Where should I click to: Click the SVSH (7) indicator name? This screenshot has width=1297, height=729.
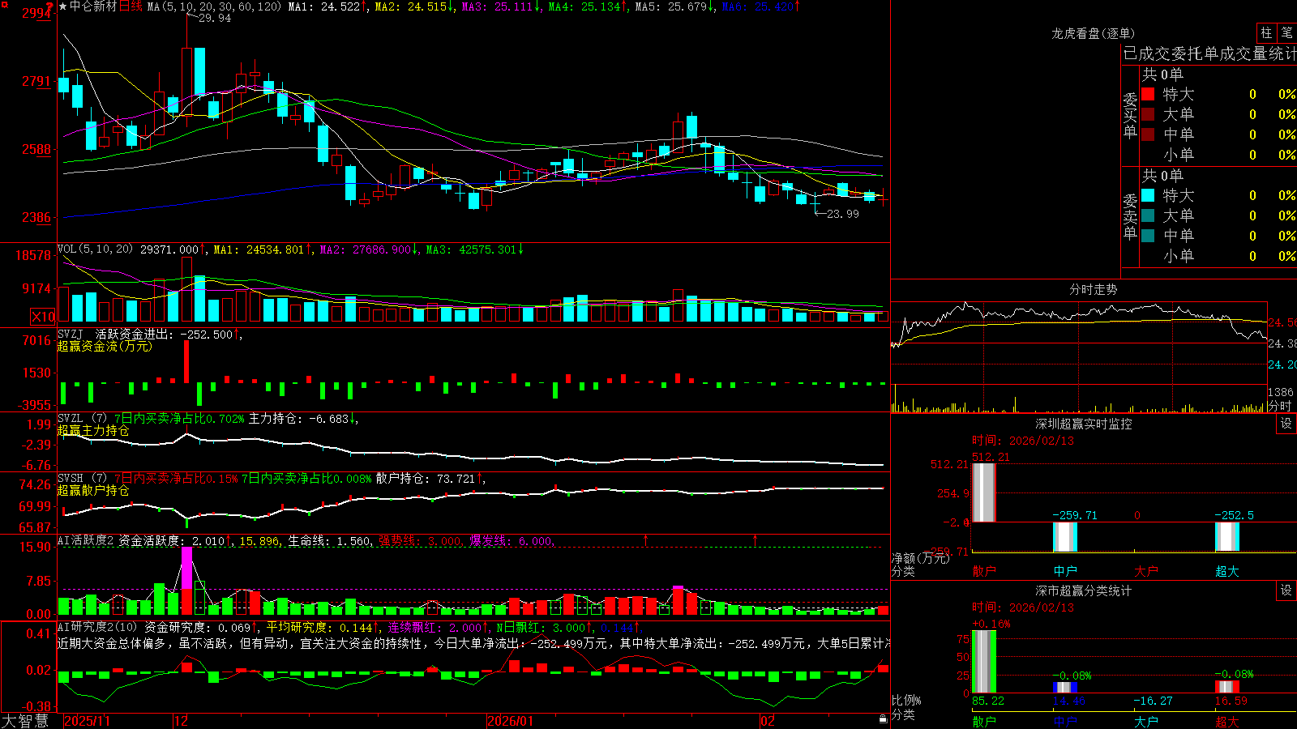point(82,479)
